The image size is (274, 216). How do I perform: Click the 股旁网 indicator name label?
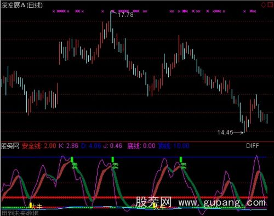tap(10, 146)
